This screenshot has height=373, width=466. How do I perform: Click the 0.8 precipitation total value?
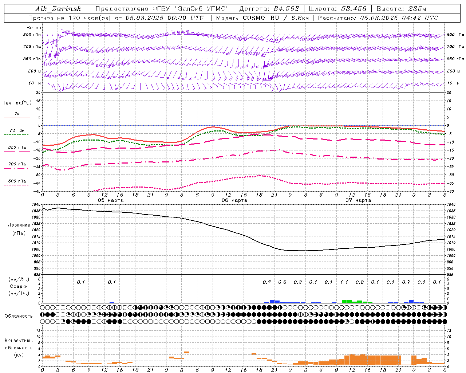tap(360, 282)
